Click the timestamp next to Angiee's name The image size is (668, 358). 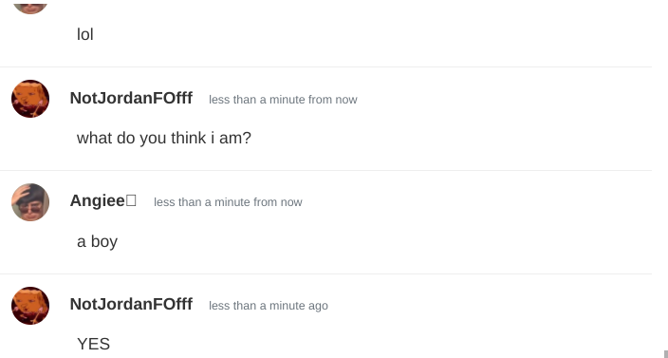(x=228, y=202)
